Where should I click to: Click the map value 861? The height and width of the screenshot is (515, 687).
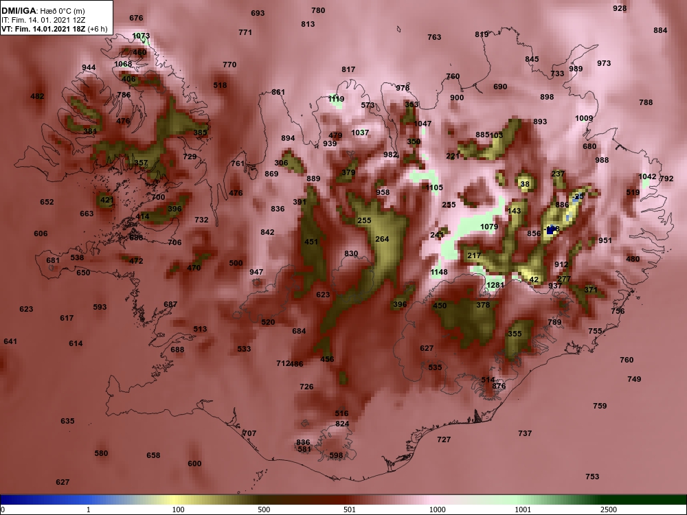click(278, 92)
